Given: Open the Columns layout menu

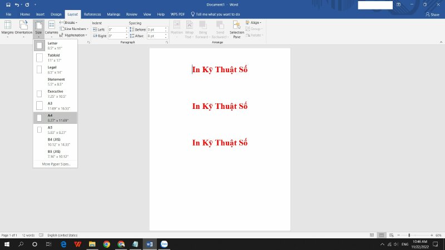Looking at the screenshot, I should 51,28.
